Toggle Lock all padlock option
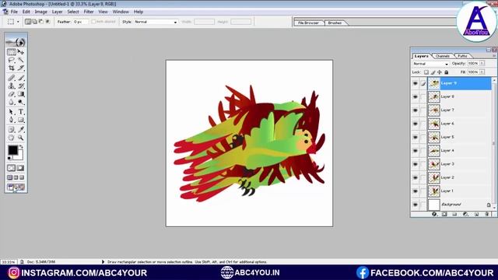 (x=446, y=72)
